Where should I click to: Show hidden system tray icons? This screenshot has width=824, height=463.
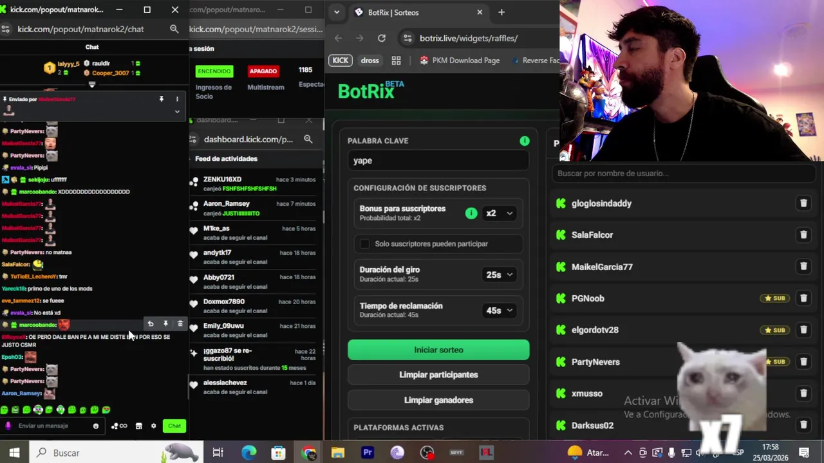click(628, 453)
